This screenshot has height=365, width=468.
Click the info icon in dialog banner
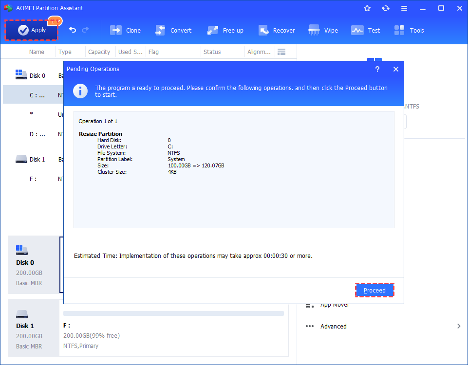point(80,91)
